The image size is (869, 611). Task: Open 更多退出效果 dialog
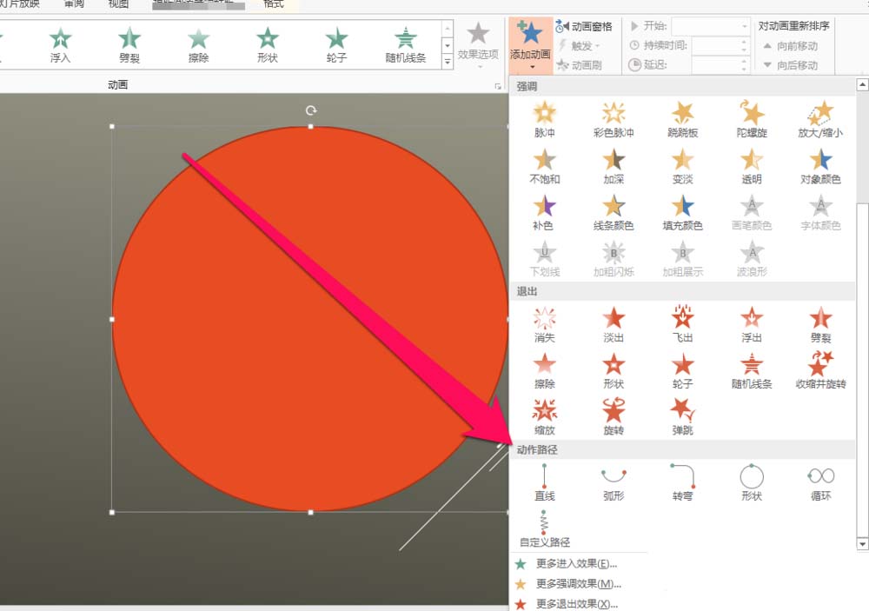pos(578,603)
